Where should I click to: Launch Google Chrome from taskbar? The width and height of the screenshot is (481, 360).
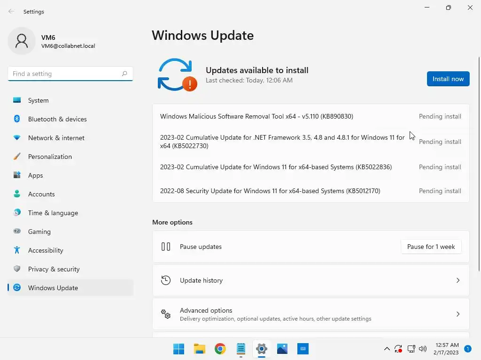[220, 349]
